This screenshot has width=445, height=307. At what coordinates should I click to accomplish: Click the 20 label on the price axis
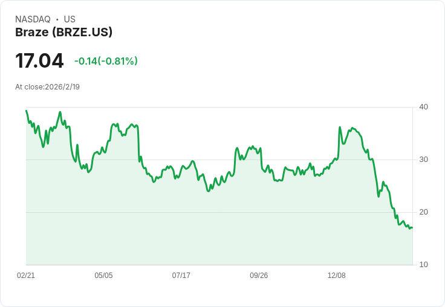424,212
